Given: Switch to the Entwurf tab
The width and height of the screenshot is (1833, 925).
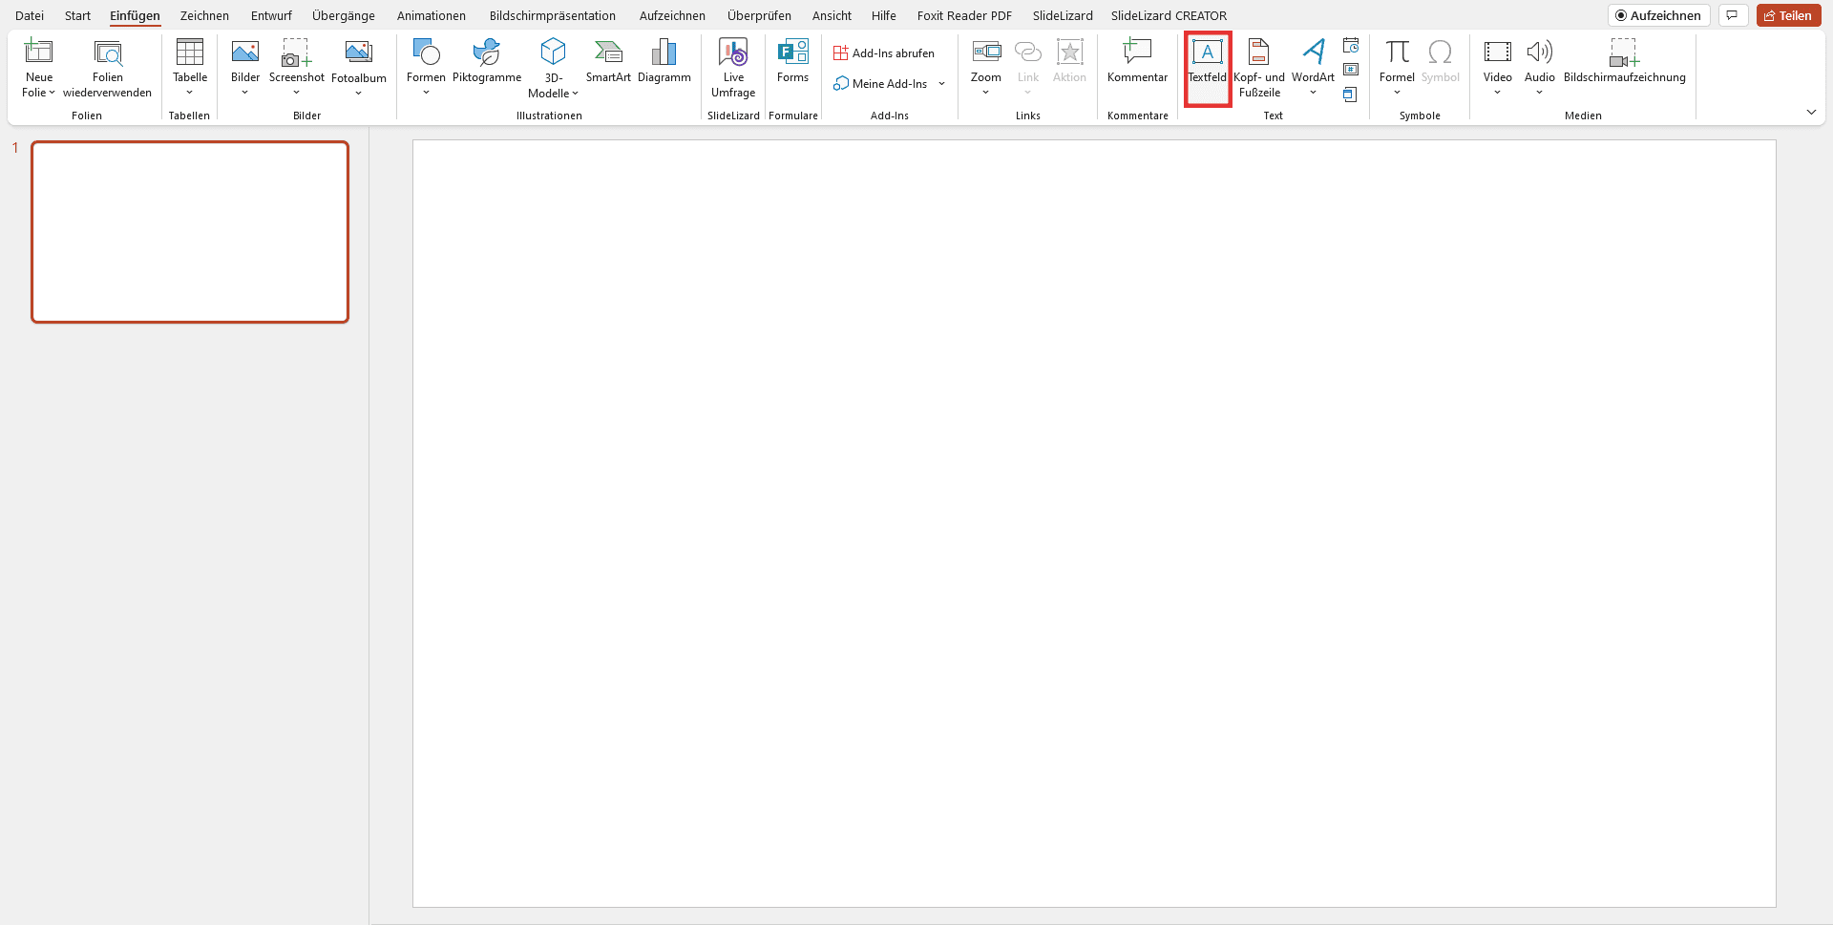Looking at the screenshot, I should pyautogui.click(x=271, y=15).
